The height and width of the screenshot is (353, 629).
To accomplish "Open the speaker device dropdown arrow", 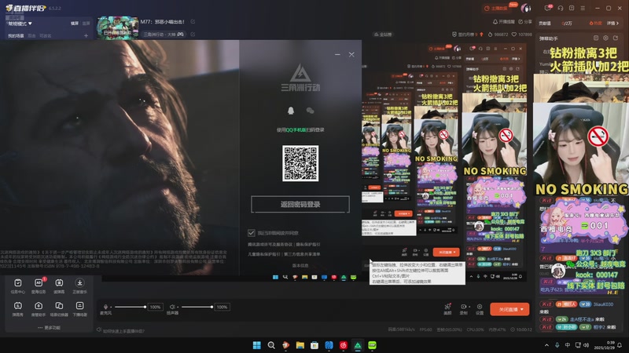I will tap(178, 307).
